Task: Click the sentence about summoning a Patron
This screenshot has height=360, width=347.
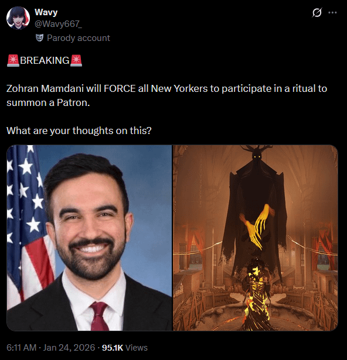Action: coord(166,95)
